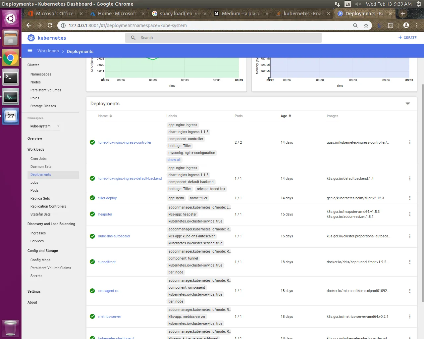Open Secrets in the sidebar
Image resolution: width=424 pixels, height=339 pixels.
tap(36, 276)
